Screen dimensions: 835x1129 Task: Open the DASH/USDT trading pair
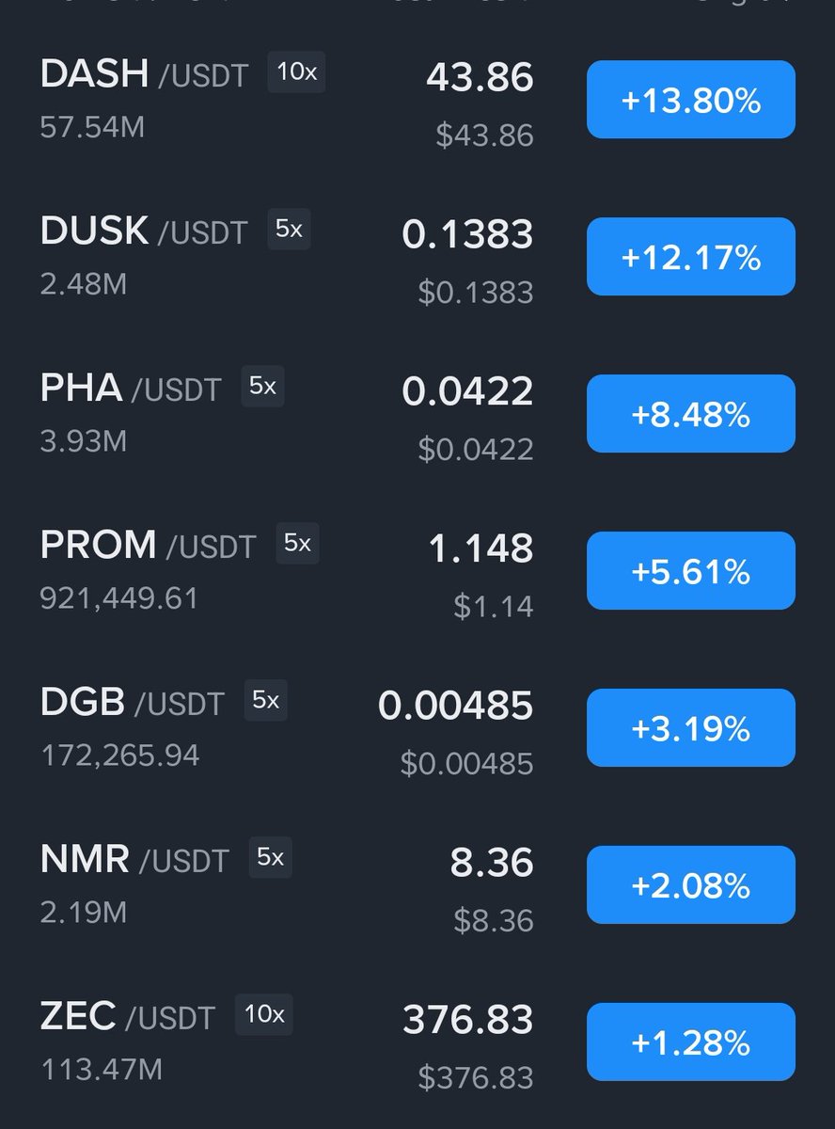[143, 74]
